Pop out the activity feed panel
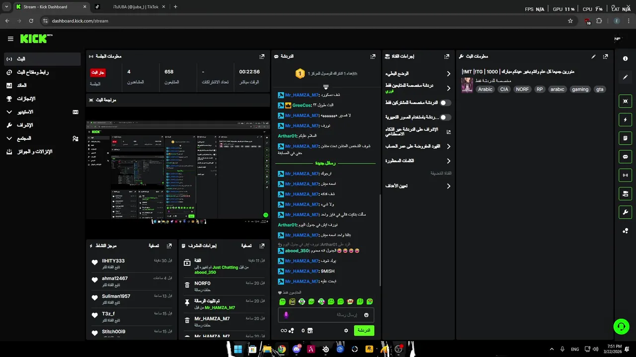The height and width of the screenshot is (357, 636). (x=169, y=245)
